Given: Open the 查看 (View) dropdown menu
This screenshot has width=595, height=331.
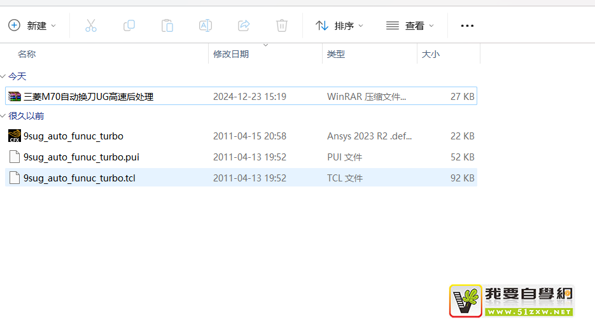Looking at the screenshot, I should [410, 25].
